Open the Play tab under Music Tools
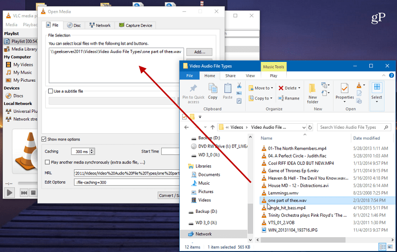Screen dimensions: 397x252 pyautogui.click(x=273, y=75)
